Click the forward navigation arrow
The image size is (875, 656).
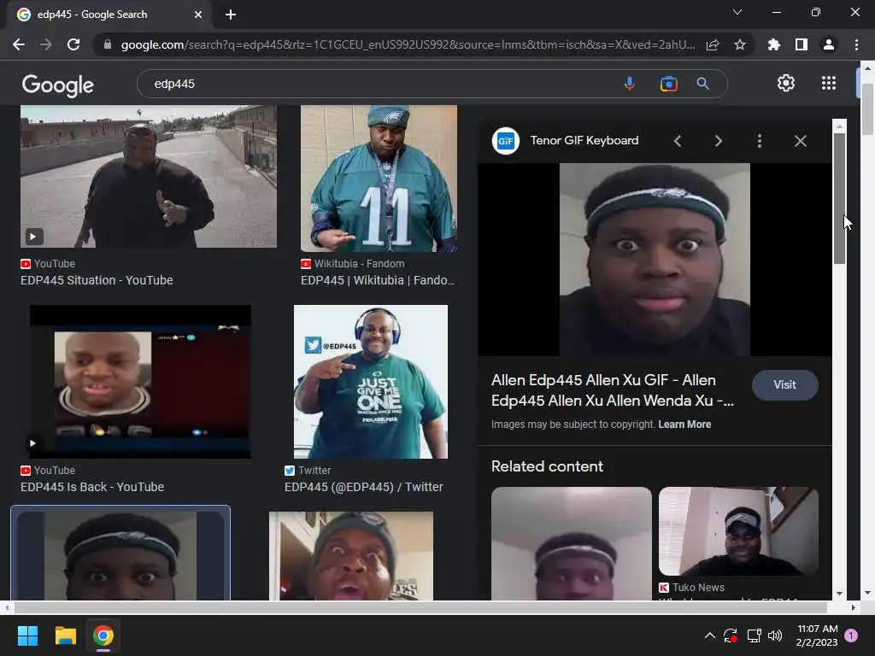point(46,44)
